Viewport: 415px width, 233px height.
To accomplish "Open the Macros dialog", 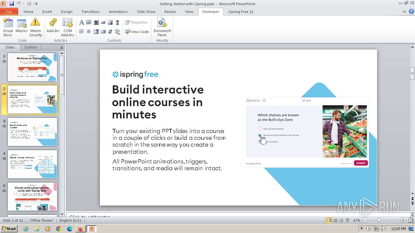I will coord(21,27).
